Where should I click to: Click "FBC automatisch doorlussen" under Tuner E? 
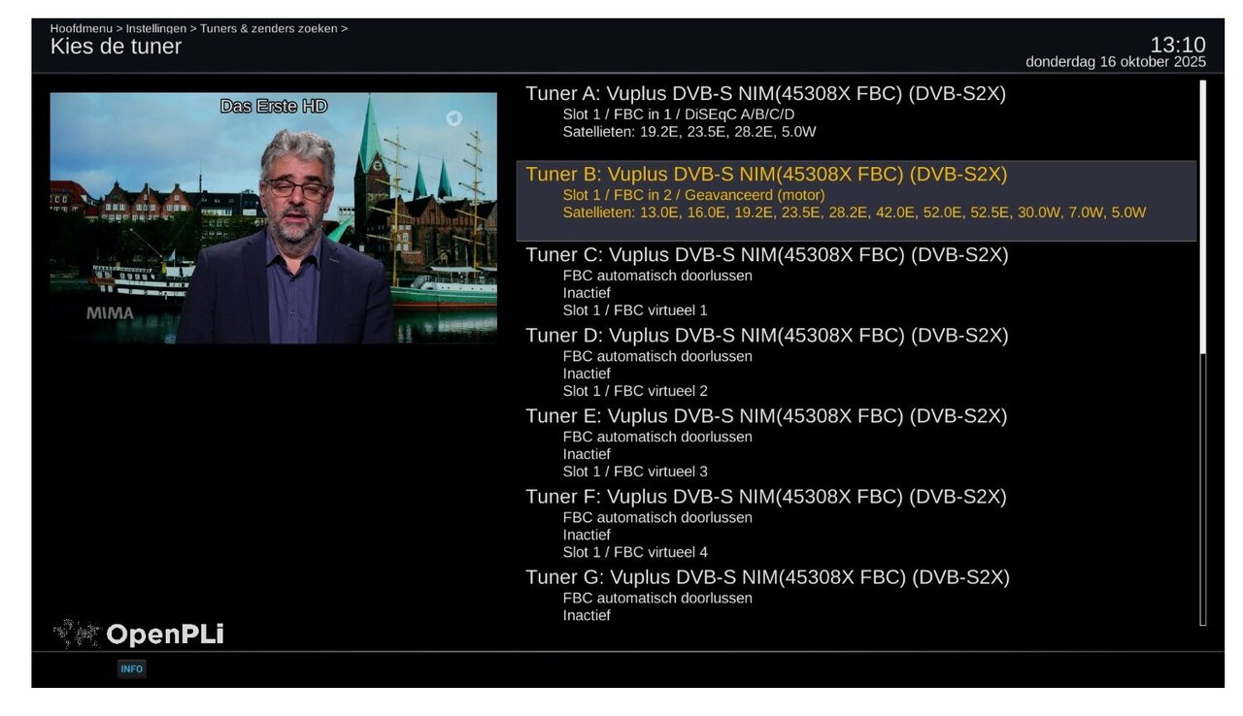coord(657,437)
